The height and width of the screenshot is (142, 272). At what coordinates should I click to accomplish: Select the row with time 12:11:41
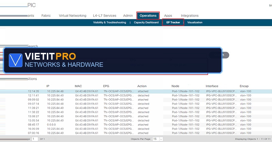coord(136,96)
